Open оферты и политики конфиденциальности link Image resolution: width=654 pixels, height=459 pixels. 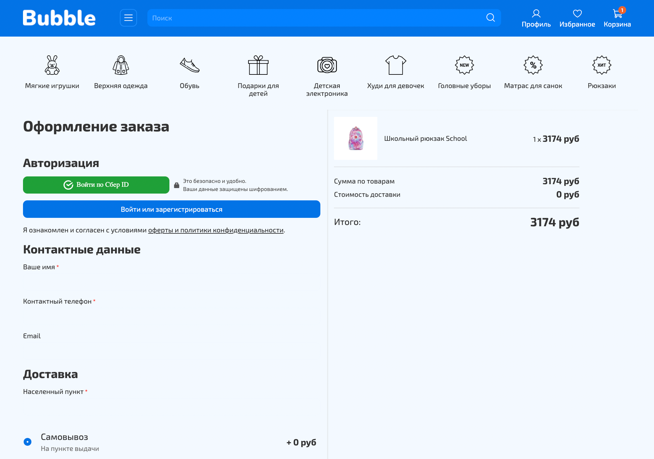pyautogui.click(x=216, y=230)
